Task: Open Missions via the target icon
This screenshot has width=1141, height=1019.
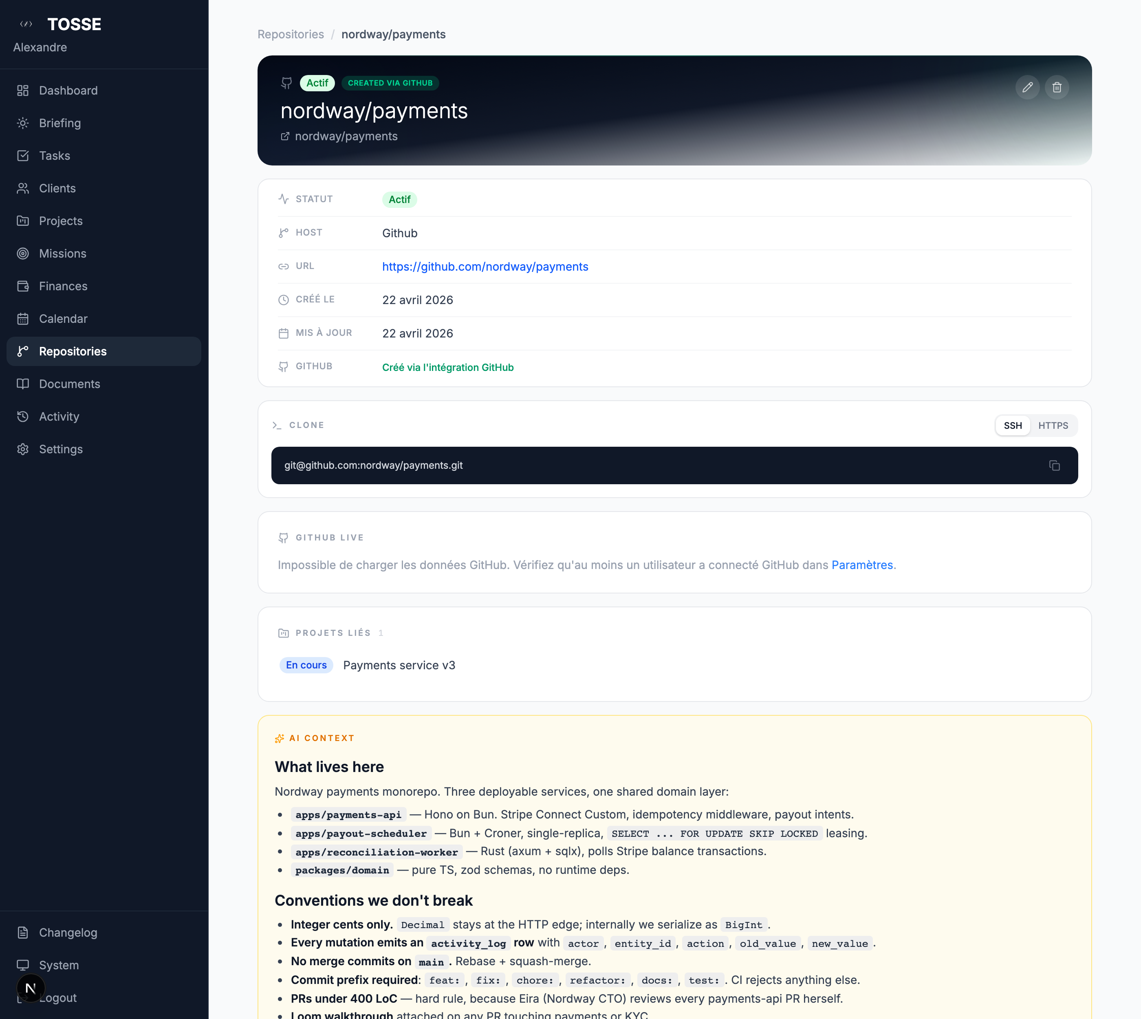Action: pos(23,254)
